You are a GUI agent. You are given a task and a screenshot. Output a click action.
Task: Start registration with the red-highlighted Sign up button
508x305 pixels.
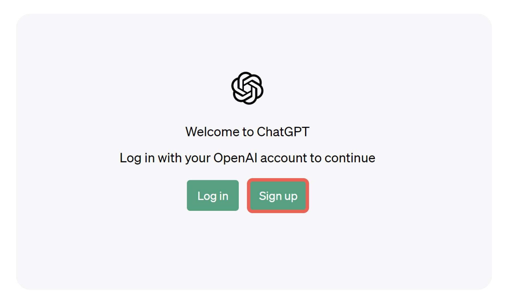278,196
